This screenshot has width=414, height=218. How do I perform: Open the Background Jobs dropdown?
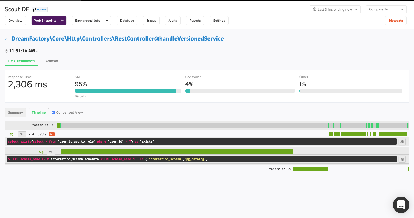(x=92, y=21)
